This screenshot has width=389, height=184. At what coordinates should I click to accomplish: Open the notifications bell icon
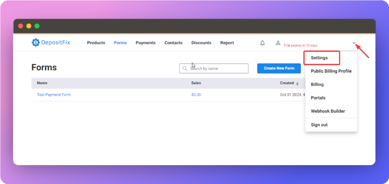pos(262,43)
